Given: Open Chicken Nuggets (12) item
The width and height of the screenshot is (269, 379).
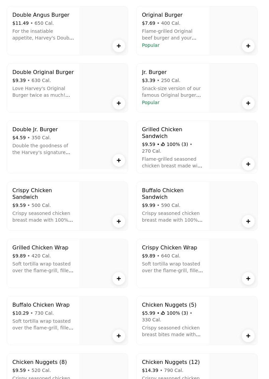Looking at the screenshot, I should point(171,362).
